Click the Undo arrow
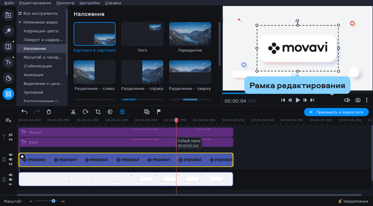This screenshot has height=206, width=373. click(x=24, y=112)
